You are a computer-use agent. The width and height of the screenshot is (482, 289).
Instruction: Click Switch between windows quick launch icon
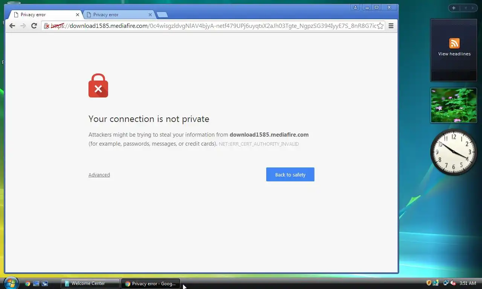[45, 283]
